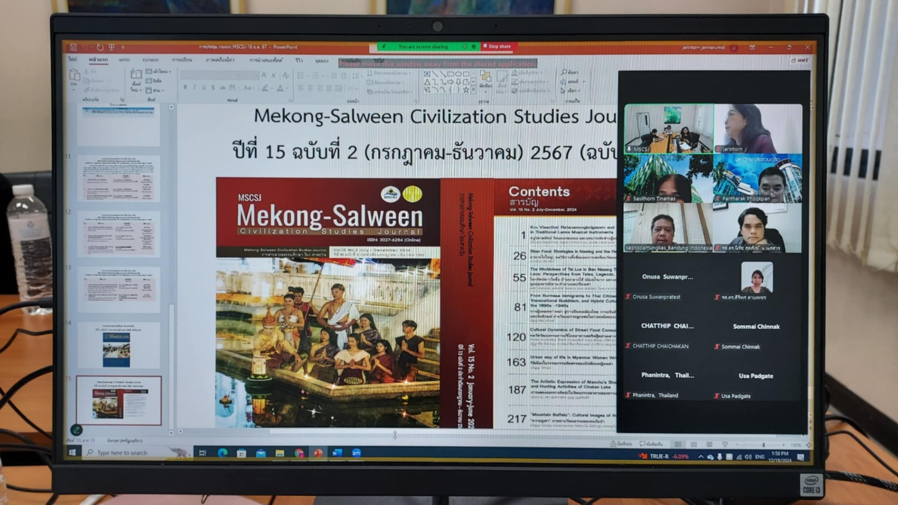Click Usa Padgate participant tile

[756, 377]
